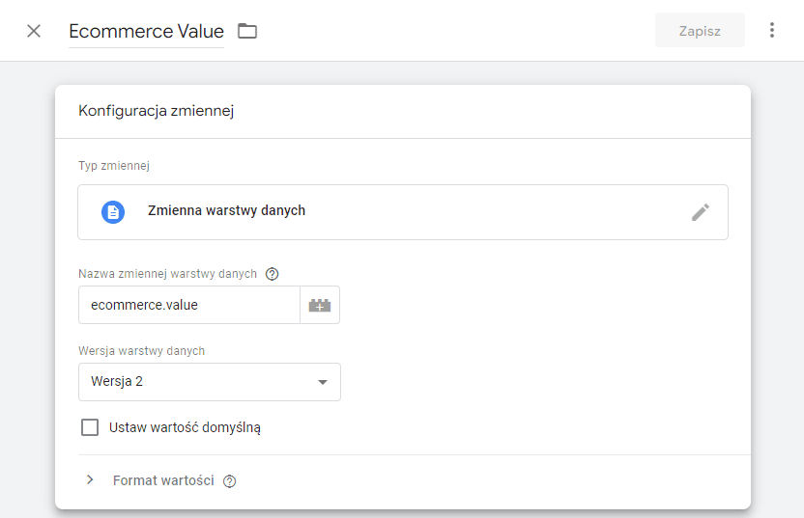Click the Konfiguracja zmiennej heading
This screenshot has height=518, width=804.
156,111
